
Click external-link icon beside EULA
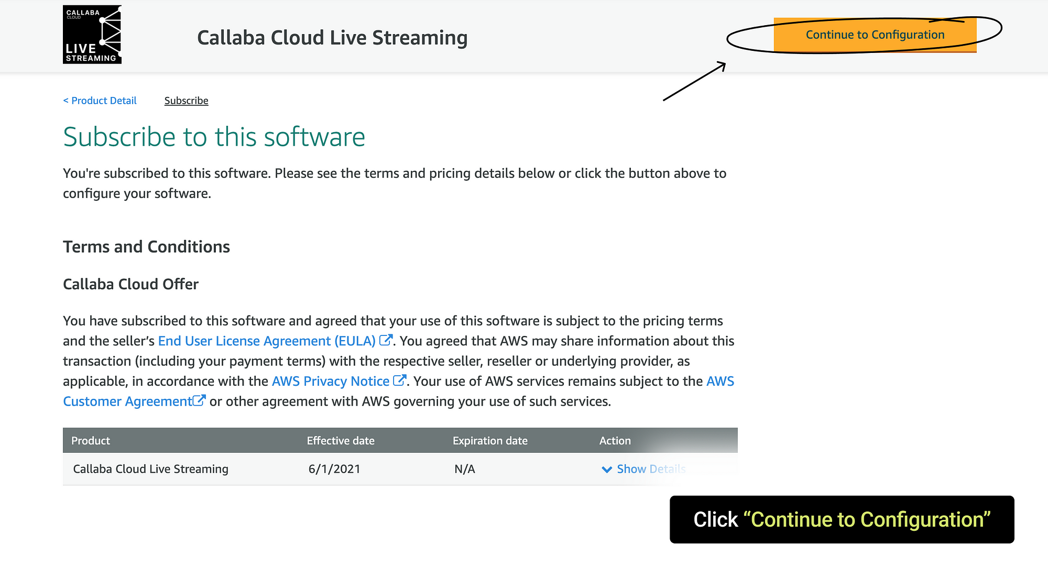coord(386,340)
